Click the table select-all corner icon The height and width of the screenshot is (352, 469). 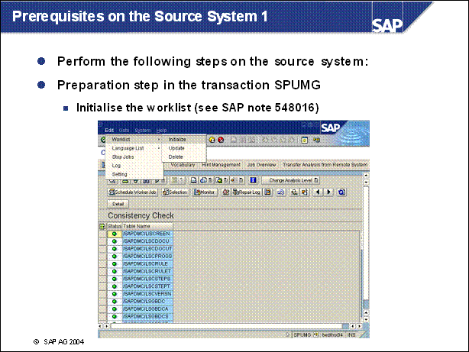(102, 226)
